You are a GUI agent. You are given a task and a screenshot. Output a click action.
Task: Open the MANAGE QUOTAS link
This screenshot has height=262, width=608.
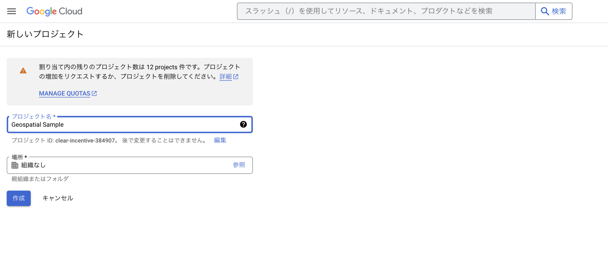65,93
